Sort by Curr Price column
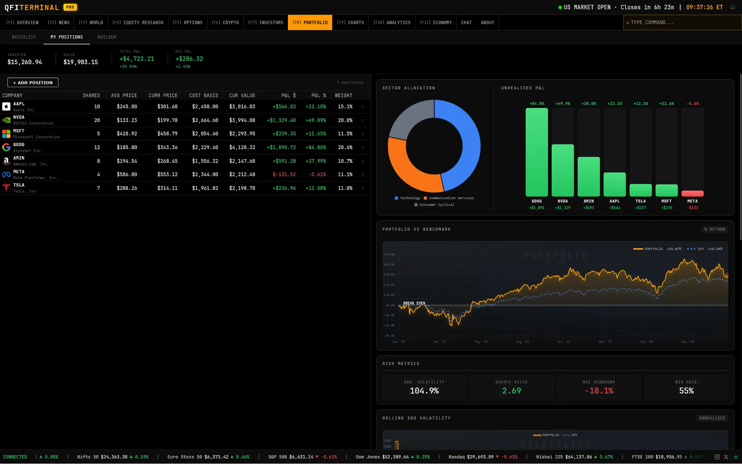Image resolution: width=742 pixels, height=464 pixels. pyautogui.click(x=163, y=96)
